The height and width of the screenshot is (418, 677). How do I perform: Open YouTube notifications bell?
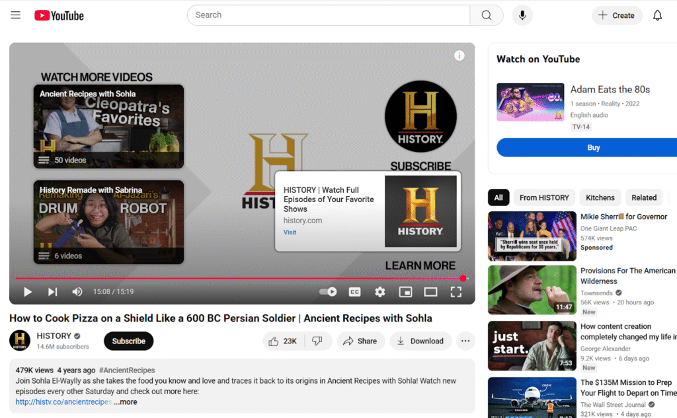click(657, 15)
